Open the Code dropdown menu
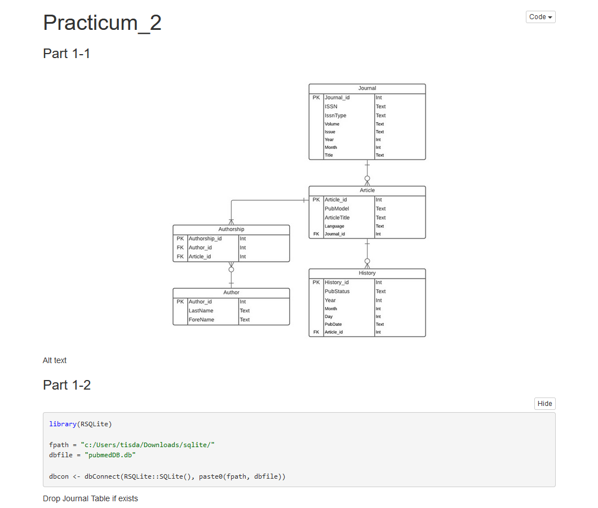 pyautogui.click(x=539, y=17)
